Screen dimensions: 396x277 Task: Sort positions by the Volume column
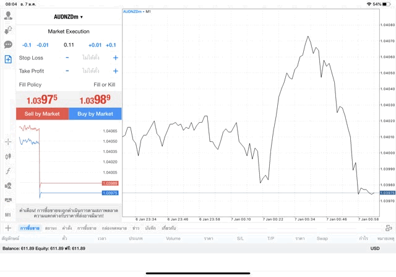pos(173,239)
